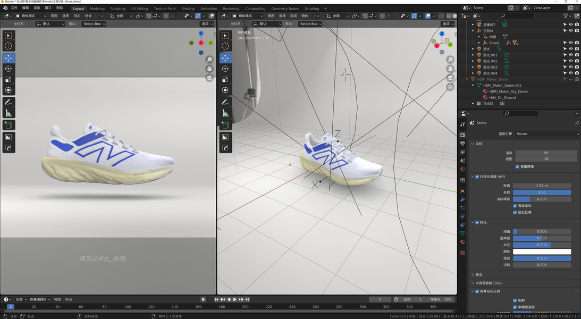Select the Rotate tool in right viewport
Image resolution: width=581 pixels, height=319 pixels.
[x=225, y=69]
